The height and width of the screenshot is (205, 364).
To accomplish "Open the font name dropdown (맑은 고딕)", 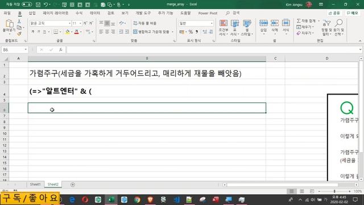I will tap(69, 23).
